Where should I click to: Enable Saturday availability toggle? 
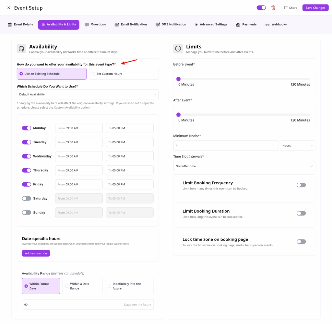click(x=27, y=198)
